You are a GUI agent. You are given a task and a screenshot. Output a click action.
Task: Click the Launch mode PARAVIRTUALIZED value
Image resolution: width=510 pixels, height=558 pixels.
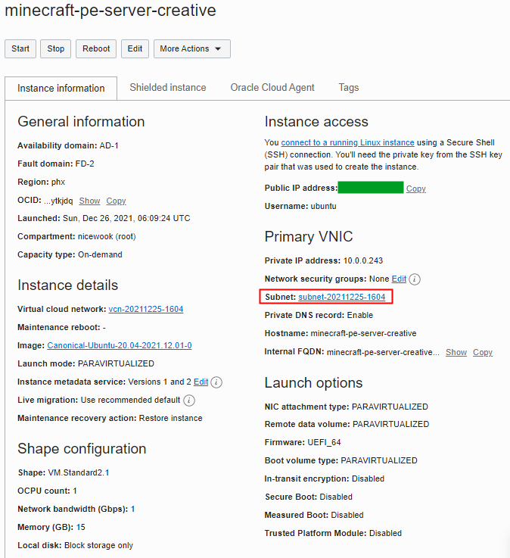[x=116, y=363]
